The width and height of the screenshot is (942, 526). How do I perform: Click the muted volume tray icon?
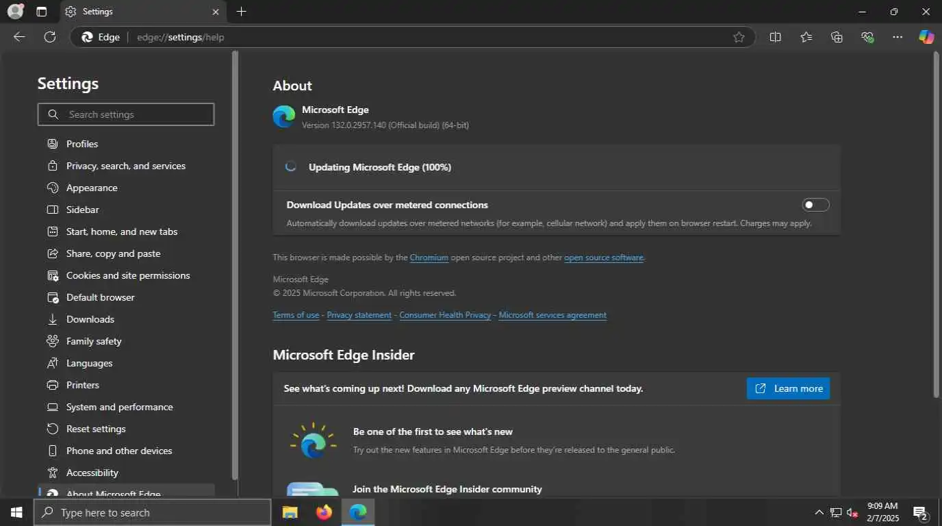pos(852,512)
